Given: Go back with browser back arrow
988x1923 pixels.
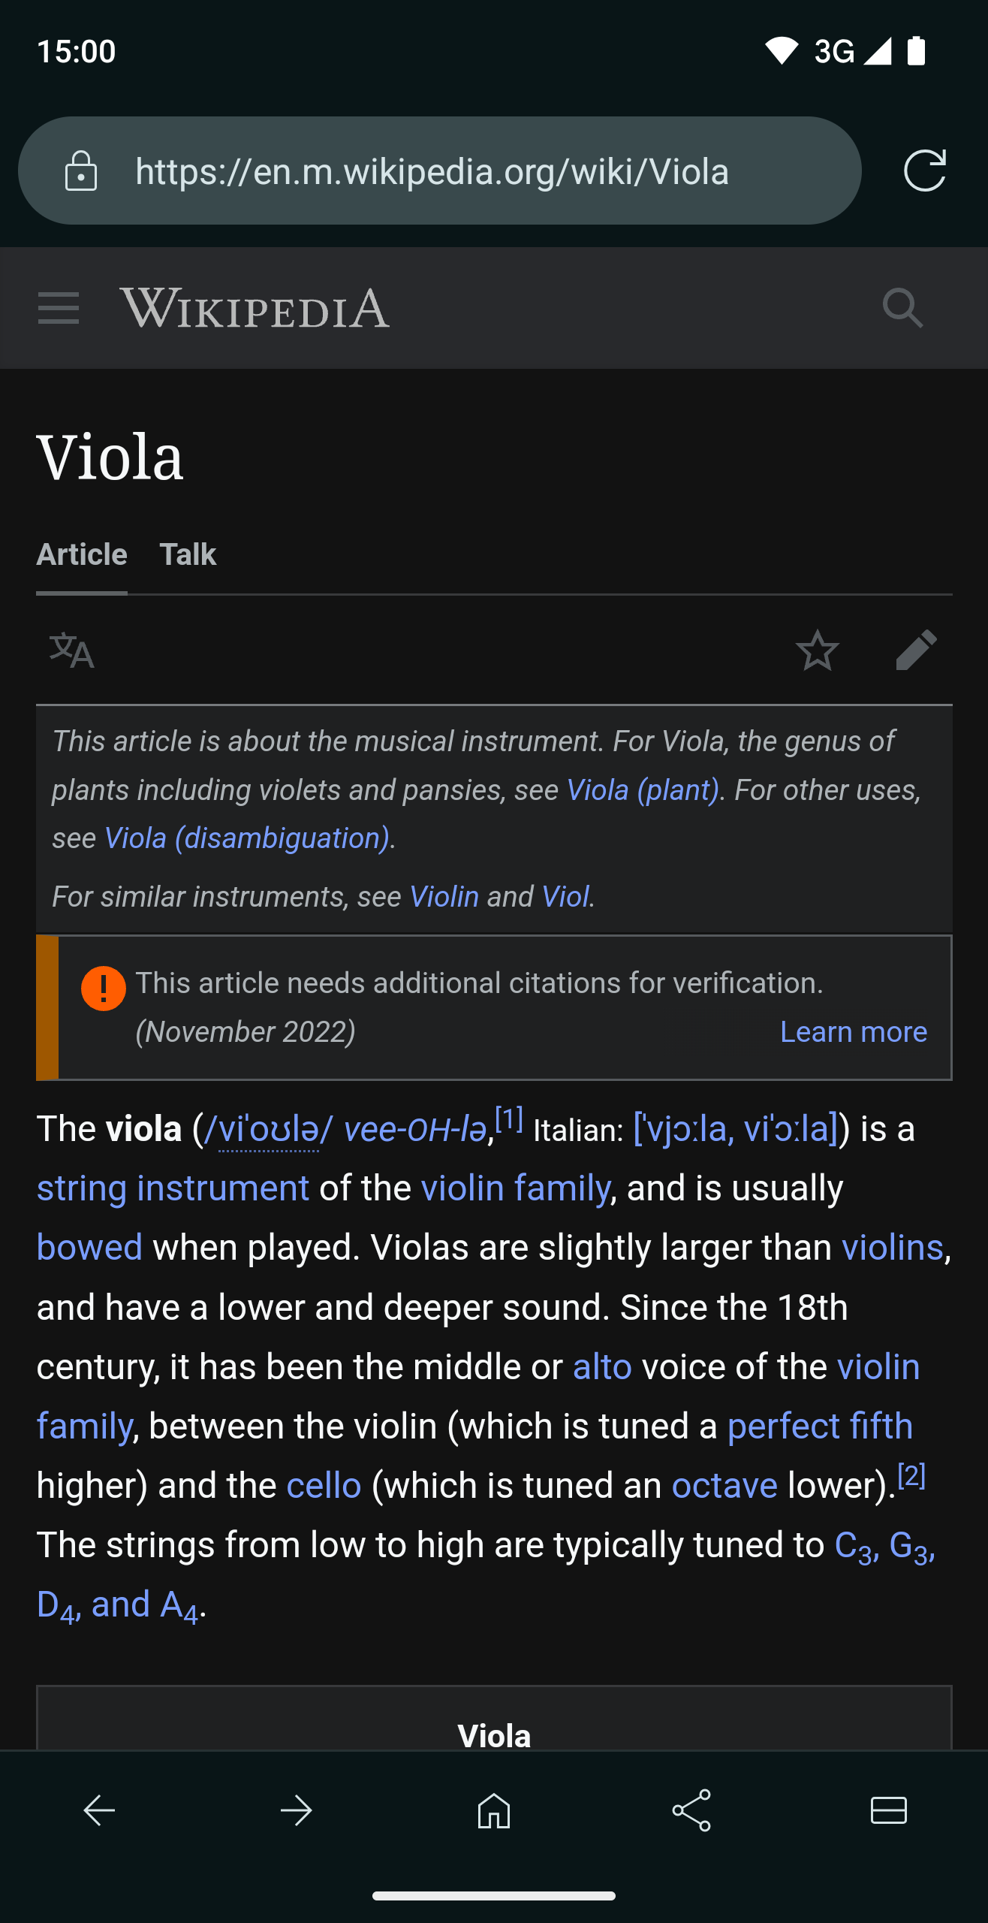Looking at the screenshot, I should point(99,1810).
